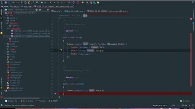Open the Event Log tool window
The height and width of the screenshot is (109, 195).
[185, 101]
